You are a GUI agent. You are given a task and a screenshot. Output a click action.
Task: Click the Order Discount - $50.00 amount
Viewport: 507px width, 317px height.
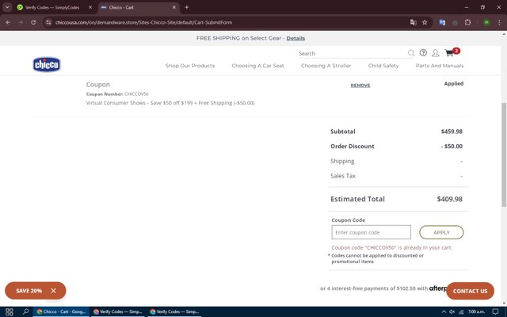tap(452, 146)
